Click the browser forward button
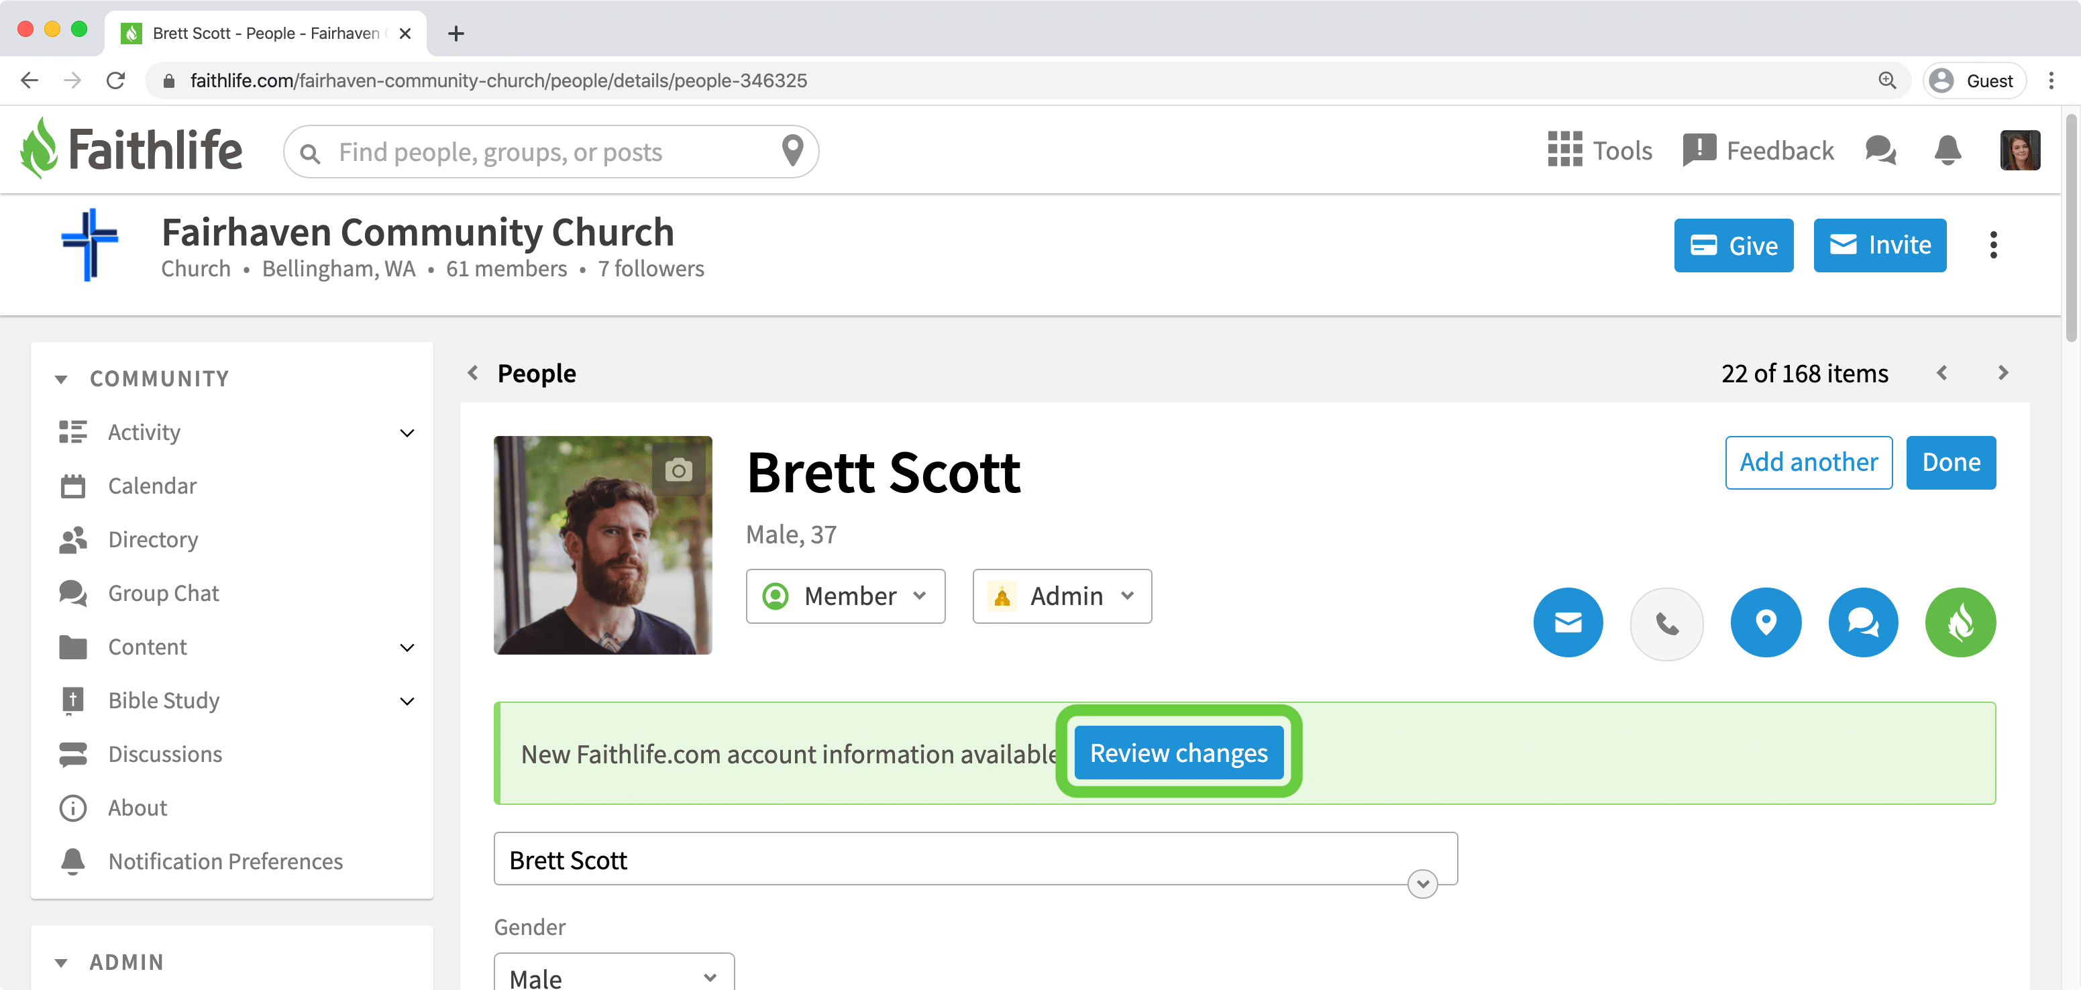The width and height of the screenshot is (2081, 990). pyautogui.click(x=72, y=80)
